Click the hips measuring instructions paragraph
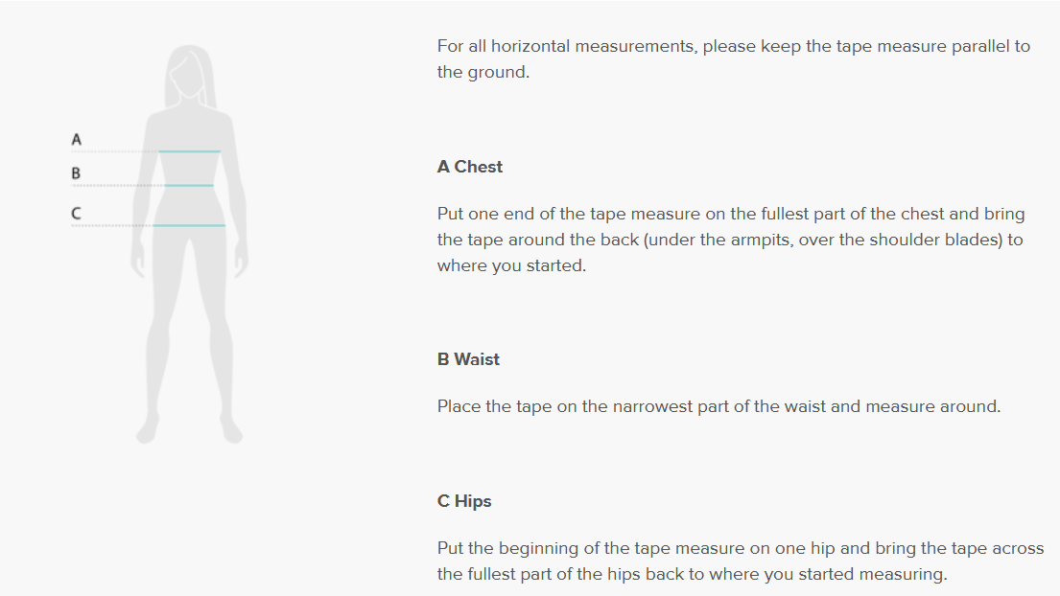 (740, 562)
